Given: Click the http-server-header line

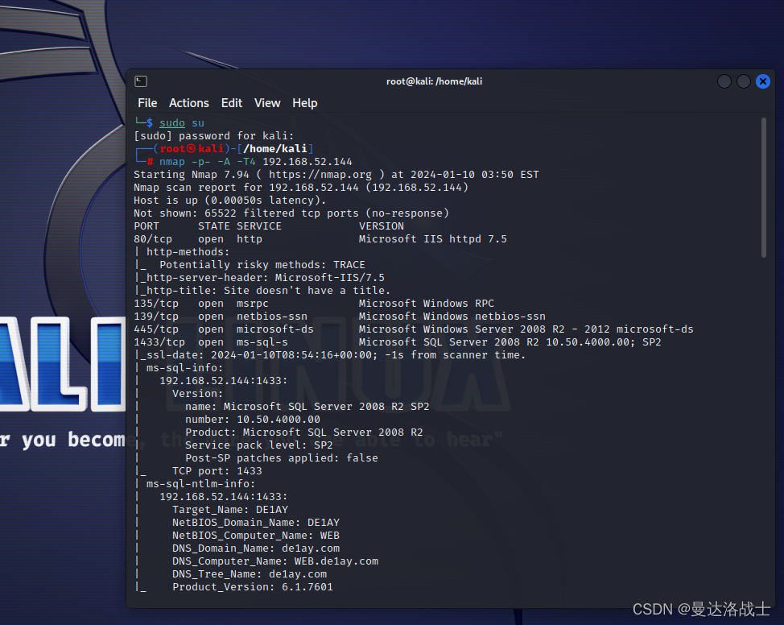Looking at the screenshot, I should tap(259, 278).
